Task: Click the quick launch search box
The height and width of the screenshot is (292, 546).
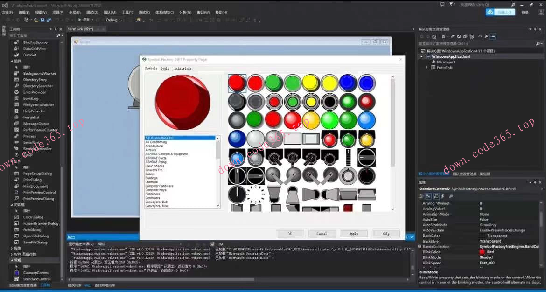Action: [488, 5]
